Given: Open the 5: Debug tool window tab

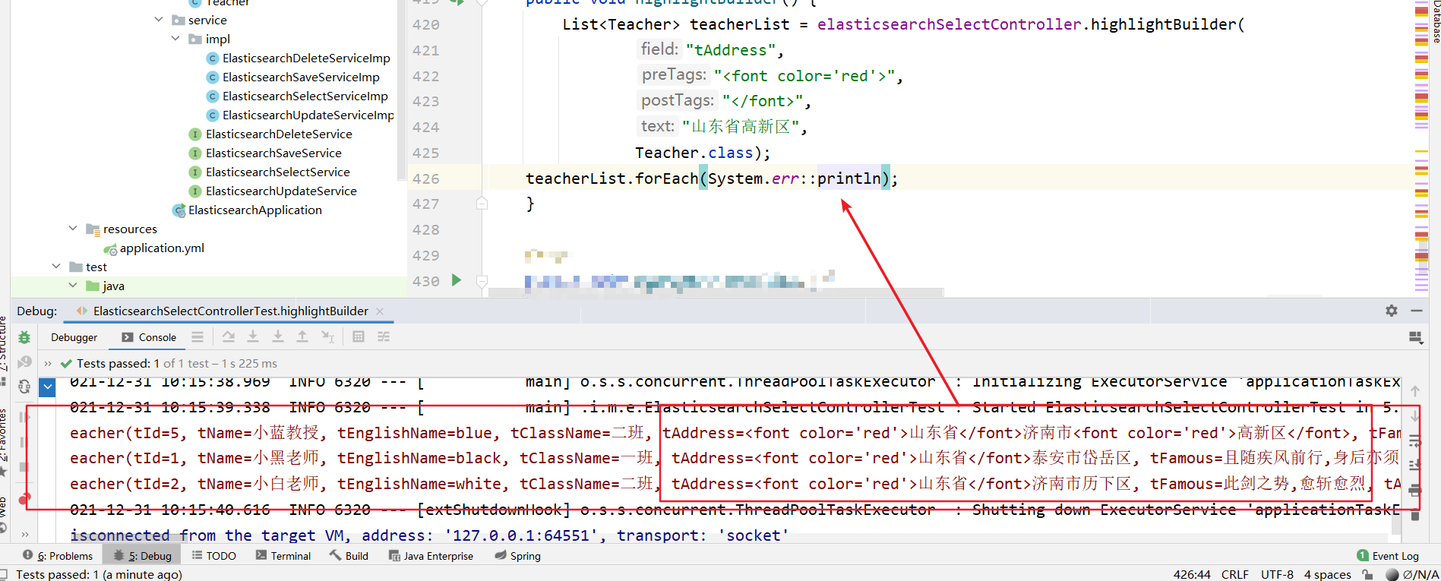Looking at the screenshot, I should (x=142, y=556).
